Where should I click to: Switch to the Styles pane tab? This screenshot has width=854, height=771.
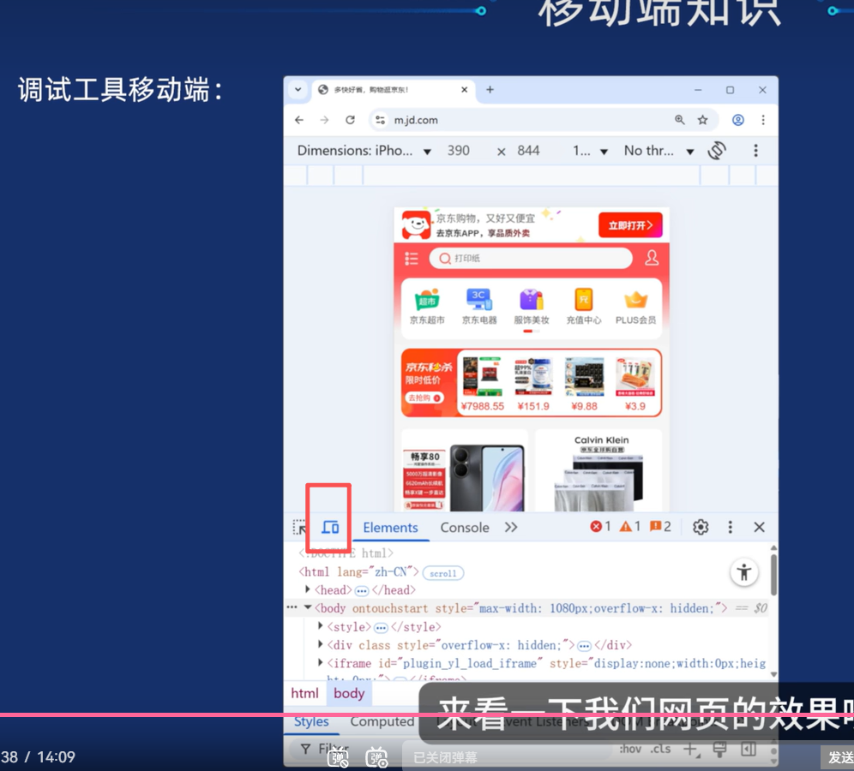(x=311, y=721)
